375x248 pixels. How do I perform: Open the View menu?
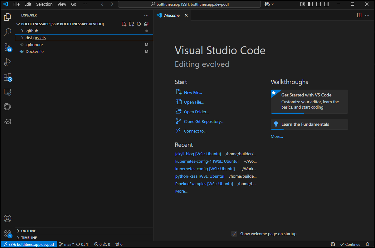(62, 4)
